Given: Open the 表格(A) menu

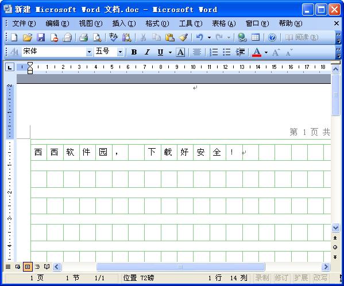Looking at the screenshot, I should pyautogui.click(x=224, y=23).
